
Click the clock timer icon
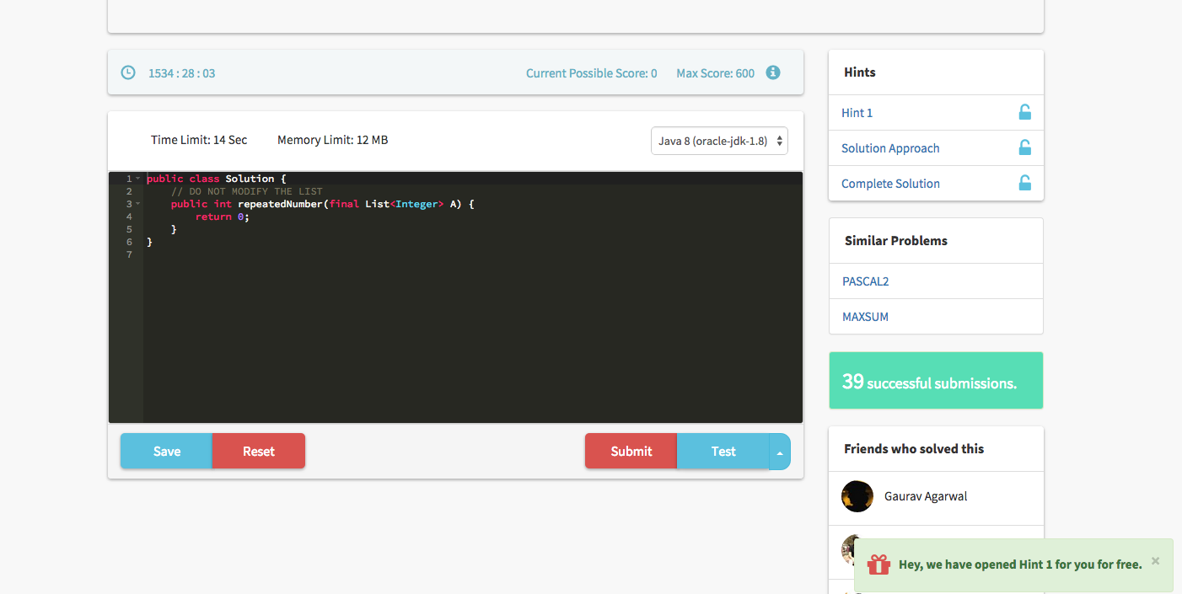coord(128,72)
